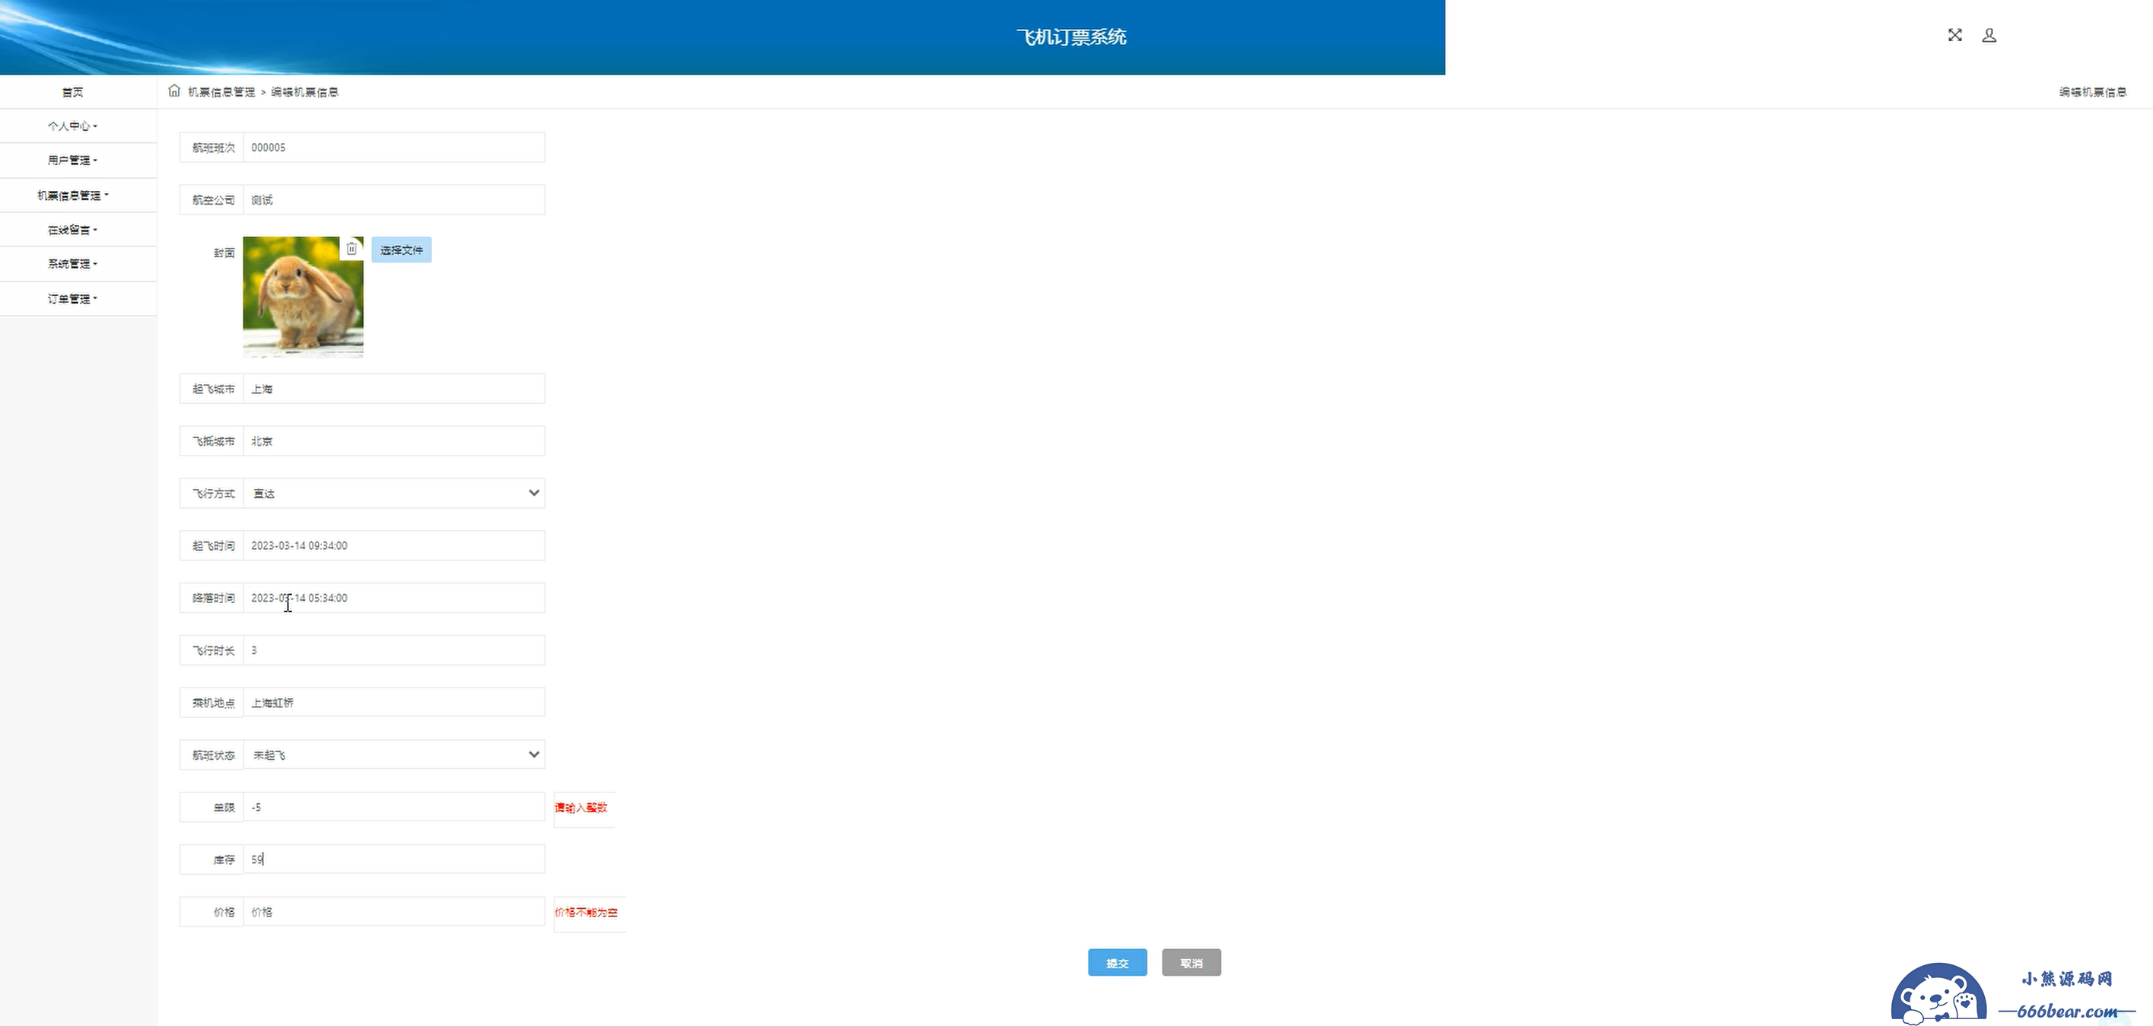The height and width of the screenshot is (1026, 2153).
Task: Delete cover image with trash icon
Action: 352,249
